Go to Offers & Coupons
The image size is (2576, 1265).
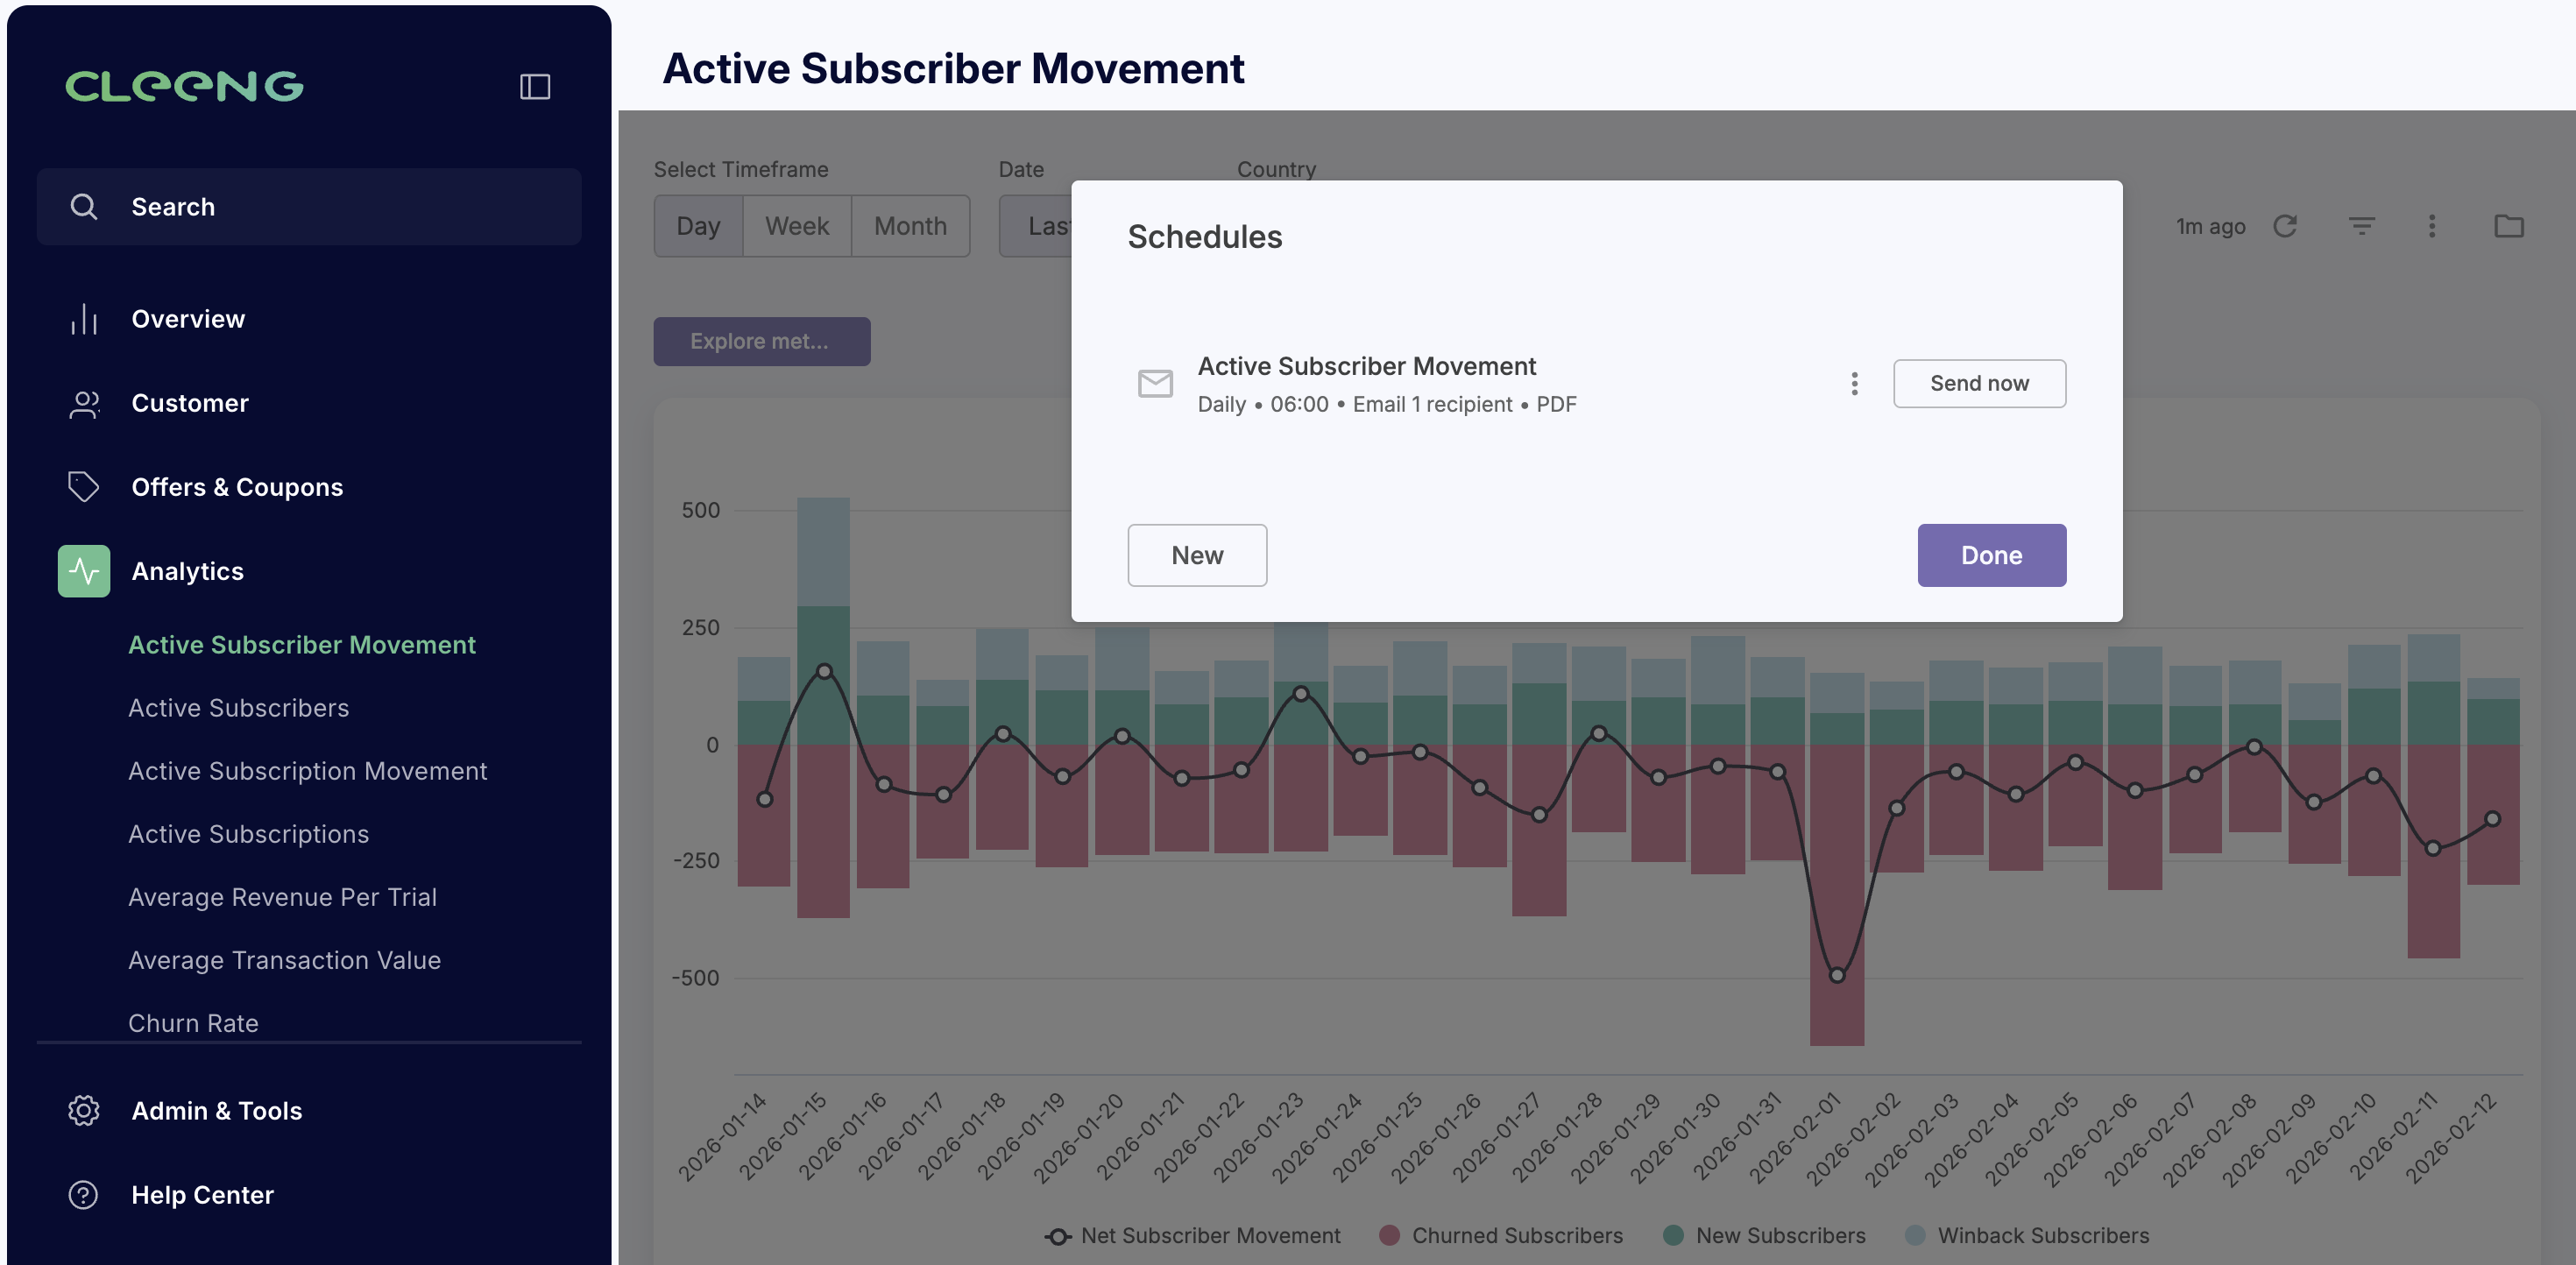(237, 487)
